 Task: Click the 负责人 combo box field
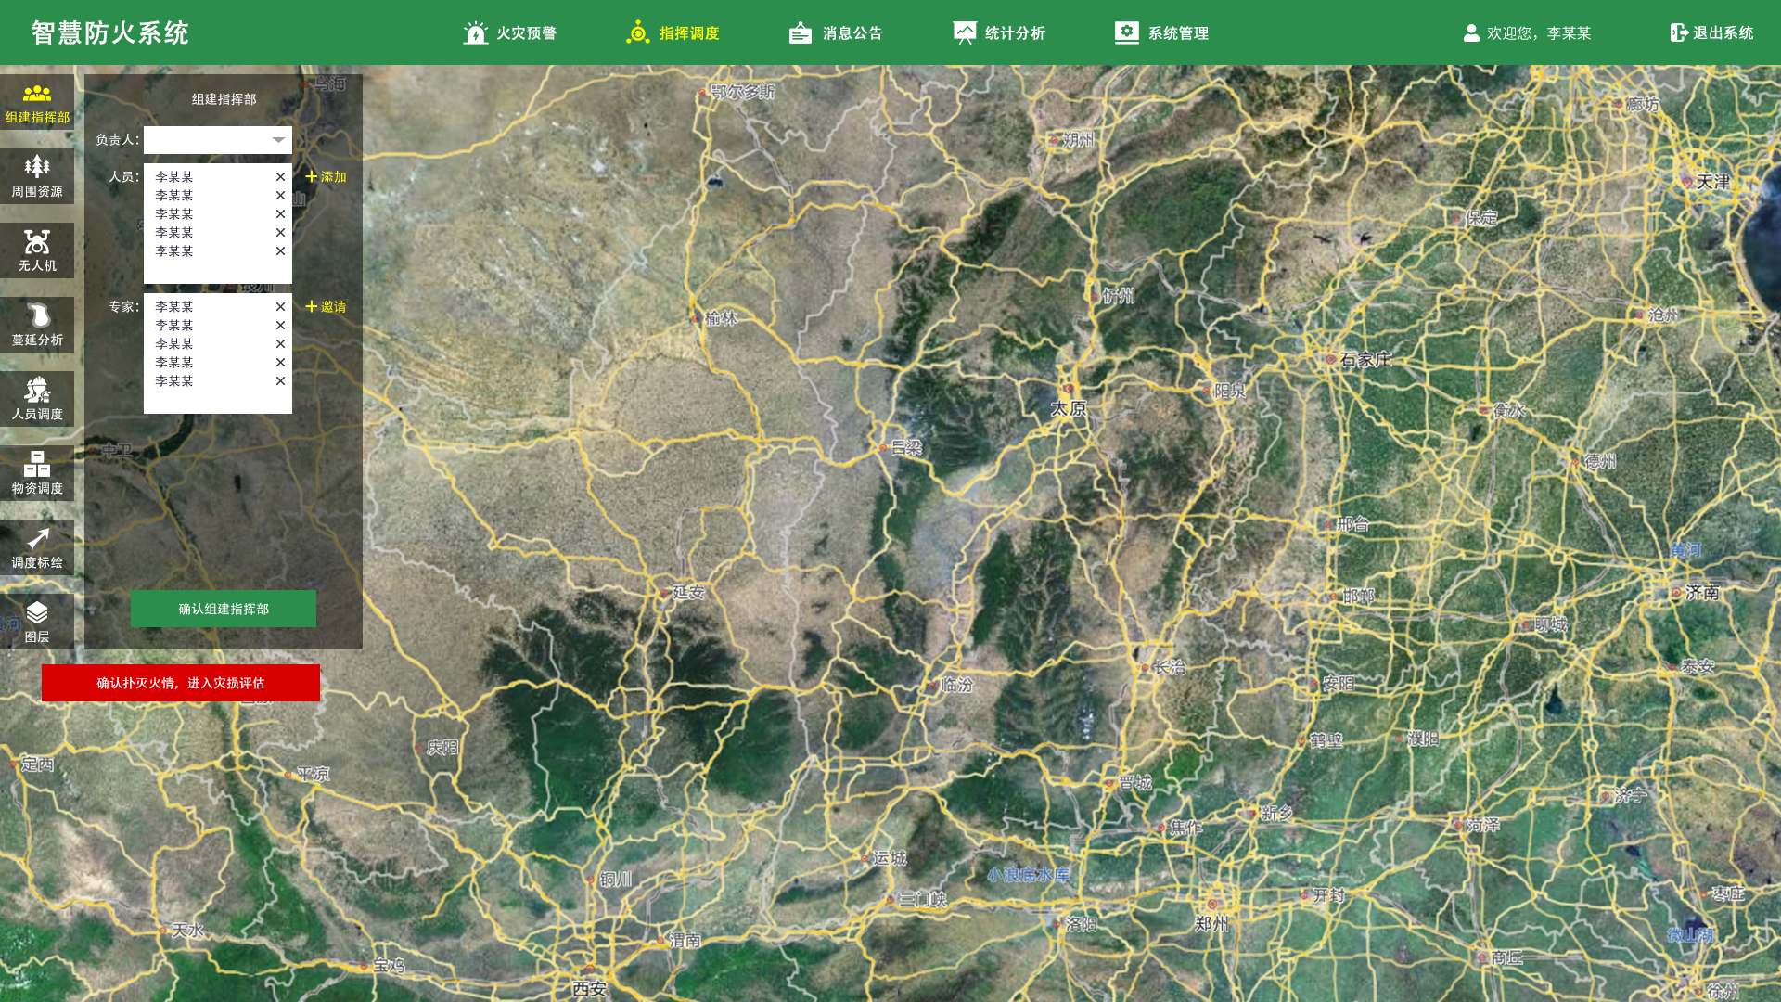tap(206, 140)
